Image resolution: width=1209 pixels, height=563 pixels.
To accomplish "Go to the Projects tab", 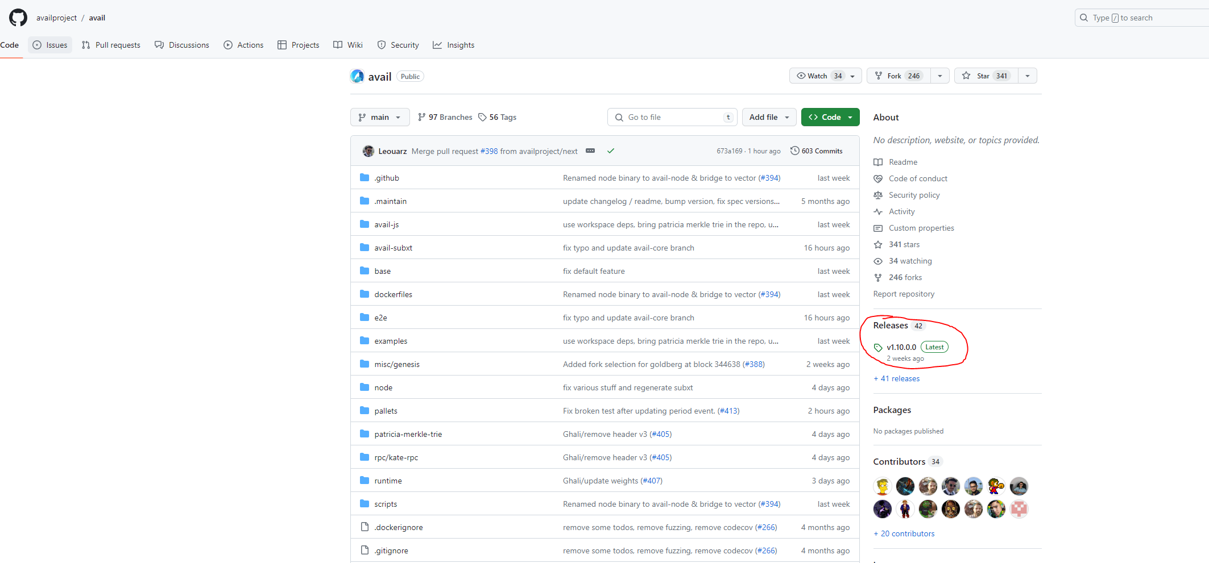I will pos(298,45).
